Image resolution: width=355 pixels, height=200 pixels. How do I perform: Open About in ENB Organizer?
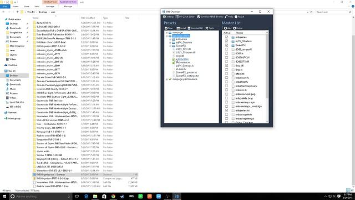click(x=239, y=17)
